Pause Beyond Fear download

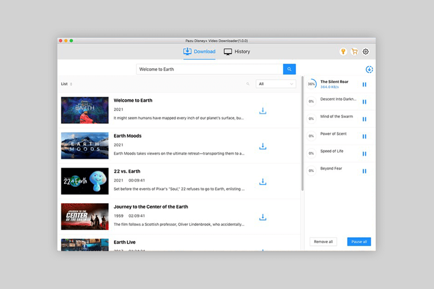point(364,171)
